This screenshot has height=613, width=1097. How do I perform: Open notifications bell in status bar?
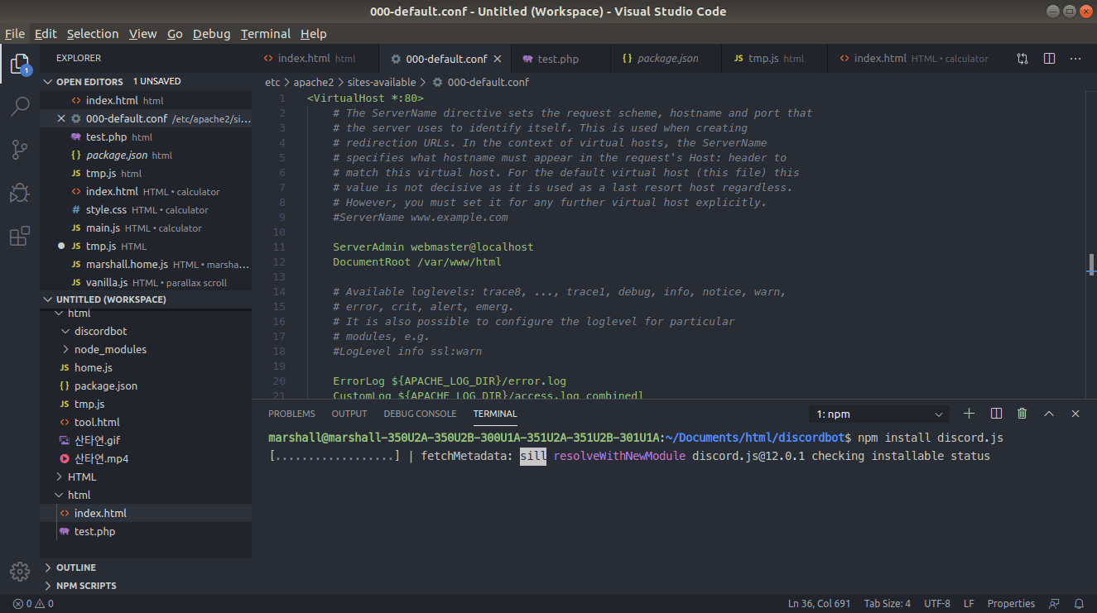(x=1079, y=604)
